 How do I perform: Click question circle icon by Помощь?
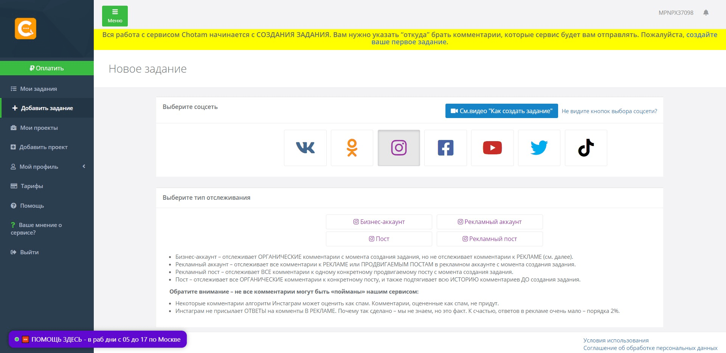click(14, 205)
